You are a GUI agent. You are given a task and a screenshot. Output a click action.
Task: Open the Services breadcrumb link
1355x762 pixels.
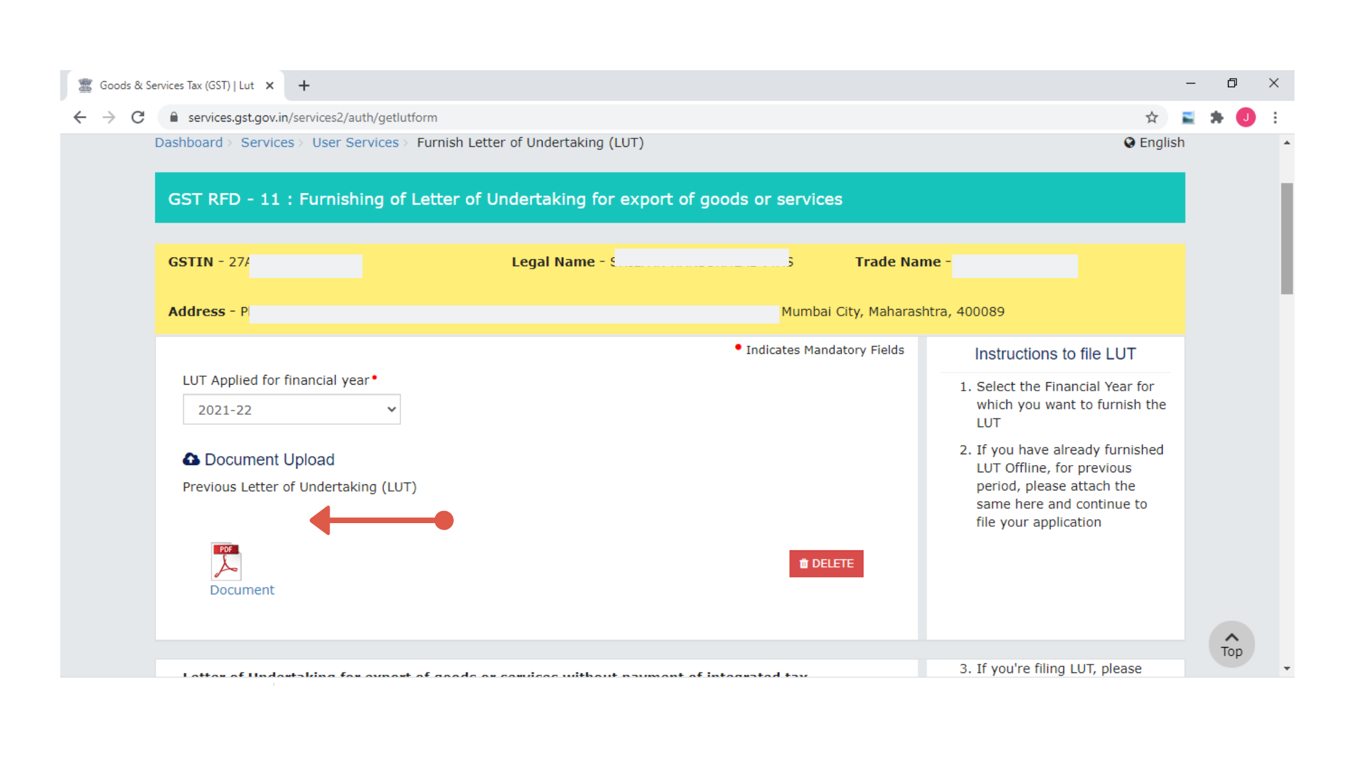[x=267, y=143]
